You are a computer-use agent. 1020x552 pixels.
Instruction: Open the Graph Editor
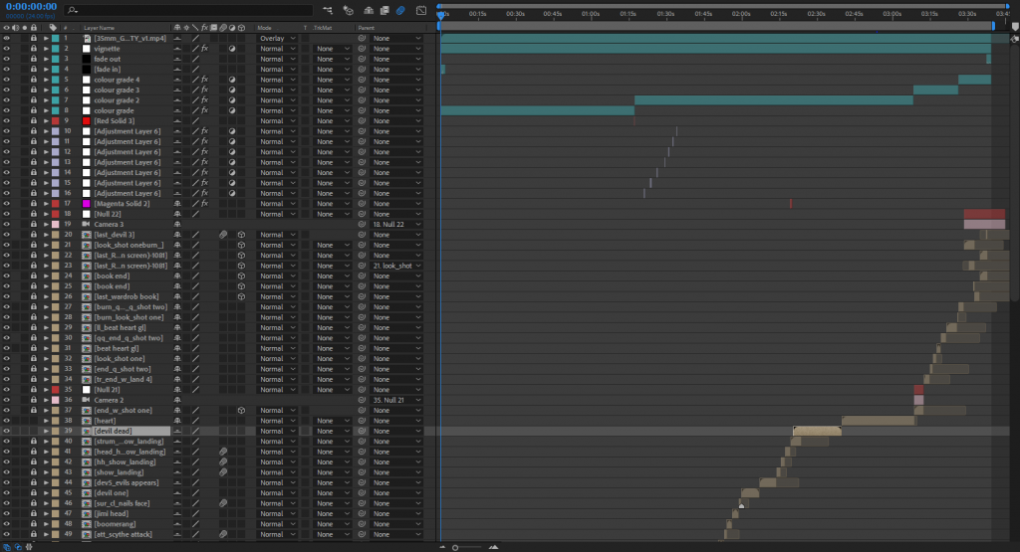421,10
